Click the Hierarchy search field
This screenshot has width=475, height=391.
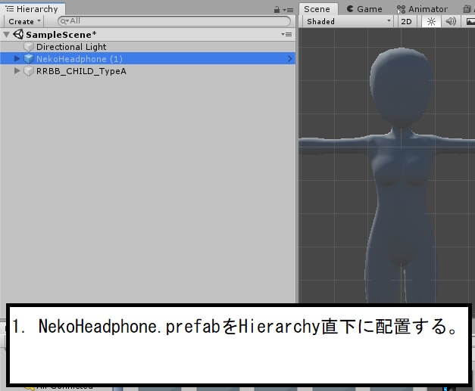[174, 21]
